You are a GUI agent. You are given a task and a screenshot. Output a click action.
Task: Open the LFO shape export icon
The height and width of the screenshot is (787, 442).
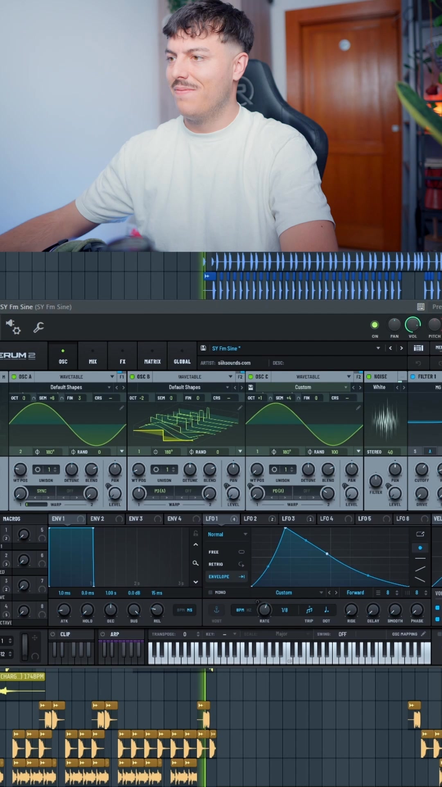[x=420, y=534]
